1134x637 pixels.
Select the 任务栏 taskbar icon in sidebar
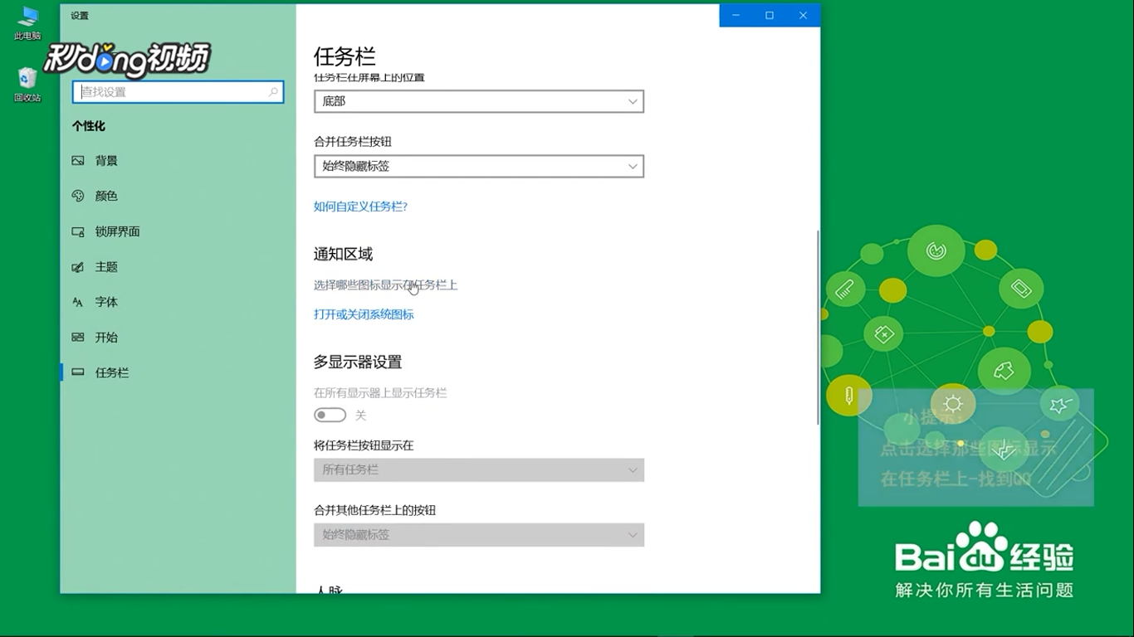[76, 372]
